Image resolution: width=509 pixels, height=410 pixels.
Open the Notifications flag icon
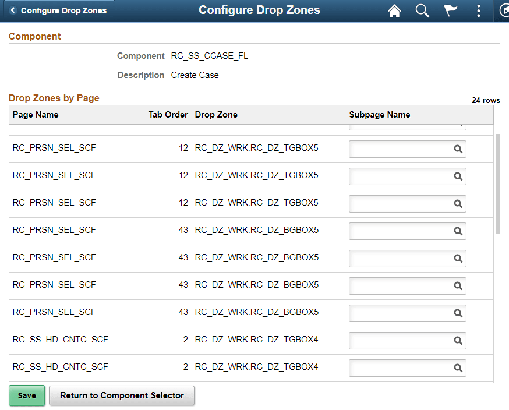450,10
